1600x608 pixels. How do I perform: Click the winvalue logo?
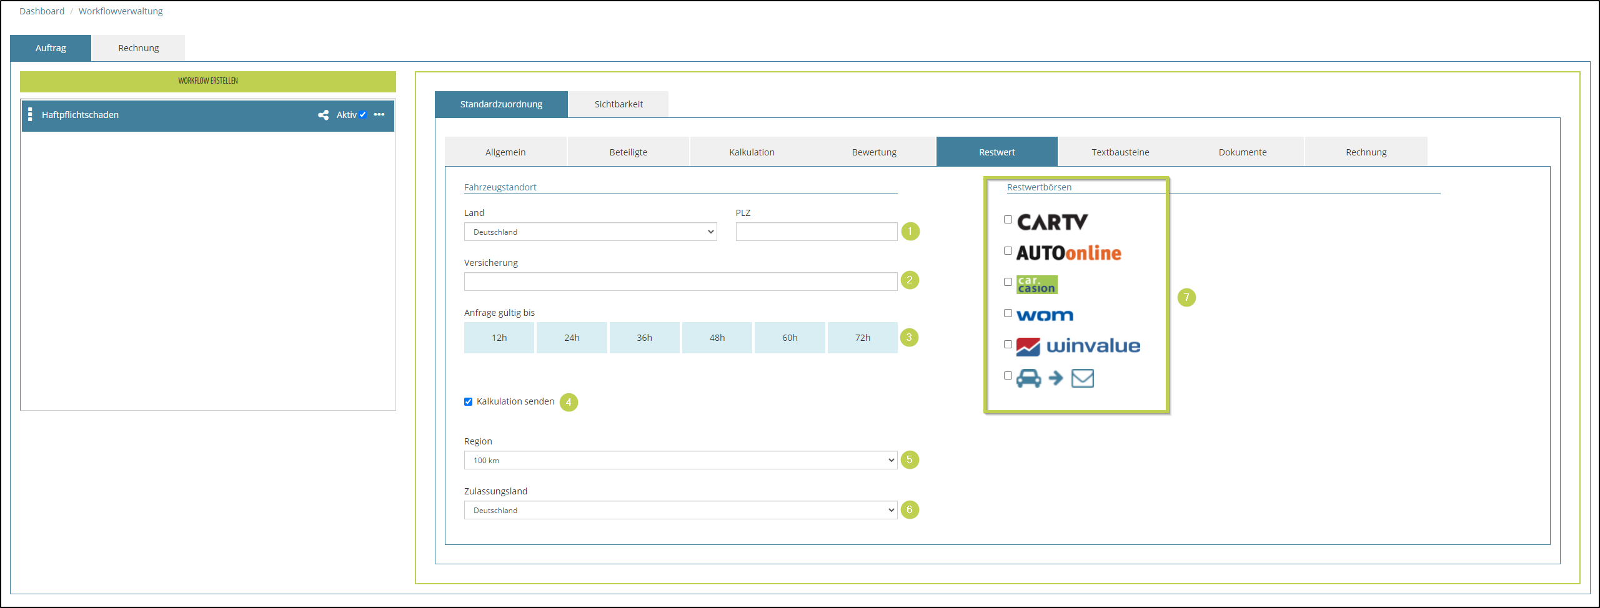pos(1078,346)
